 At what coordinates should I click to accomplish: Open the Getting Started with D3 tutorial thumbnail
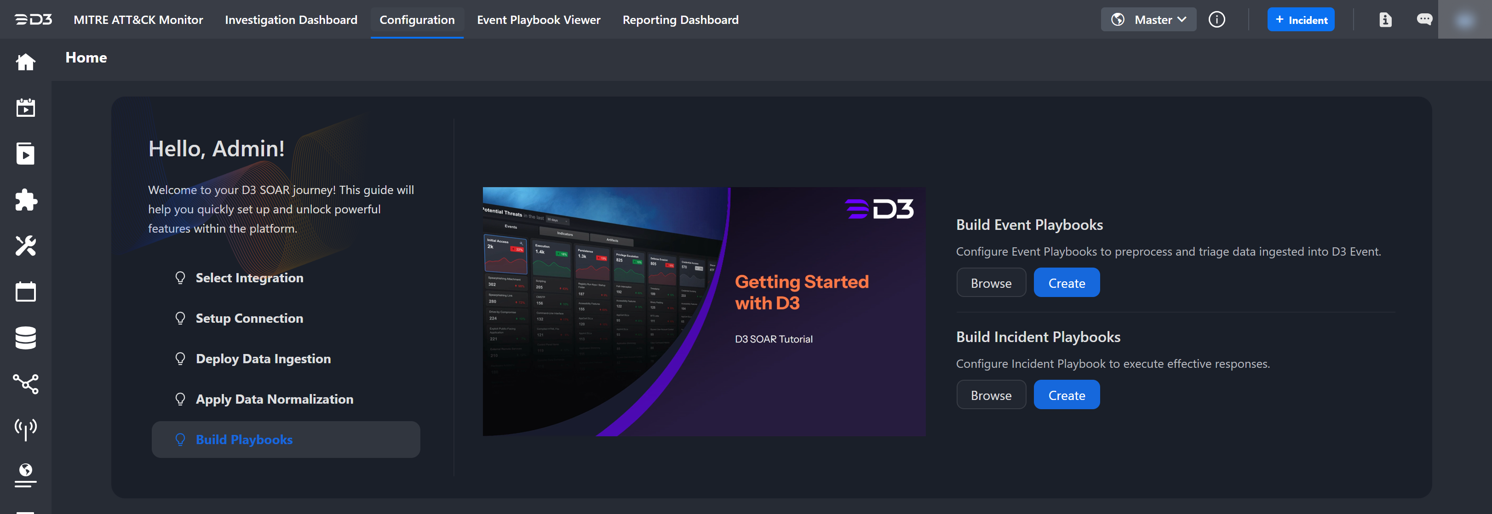[703, 311]
